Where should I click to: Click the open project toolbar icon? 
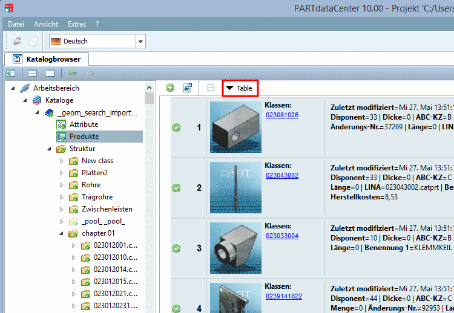tap(17, 41)
